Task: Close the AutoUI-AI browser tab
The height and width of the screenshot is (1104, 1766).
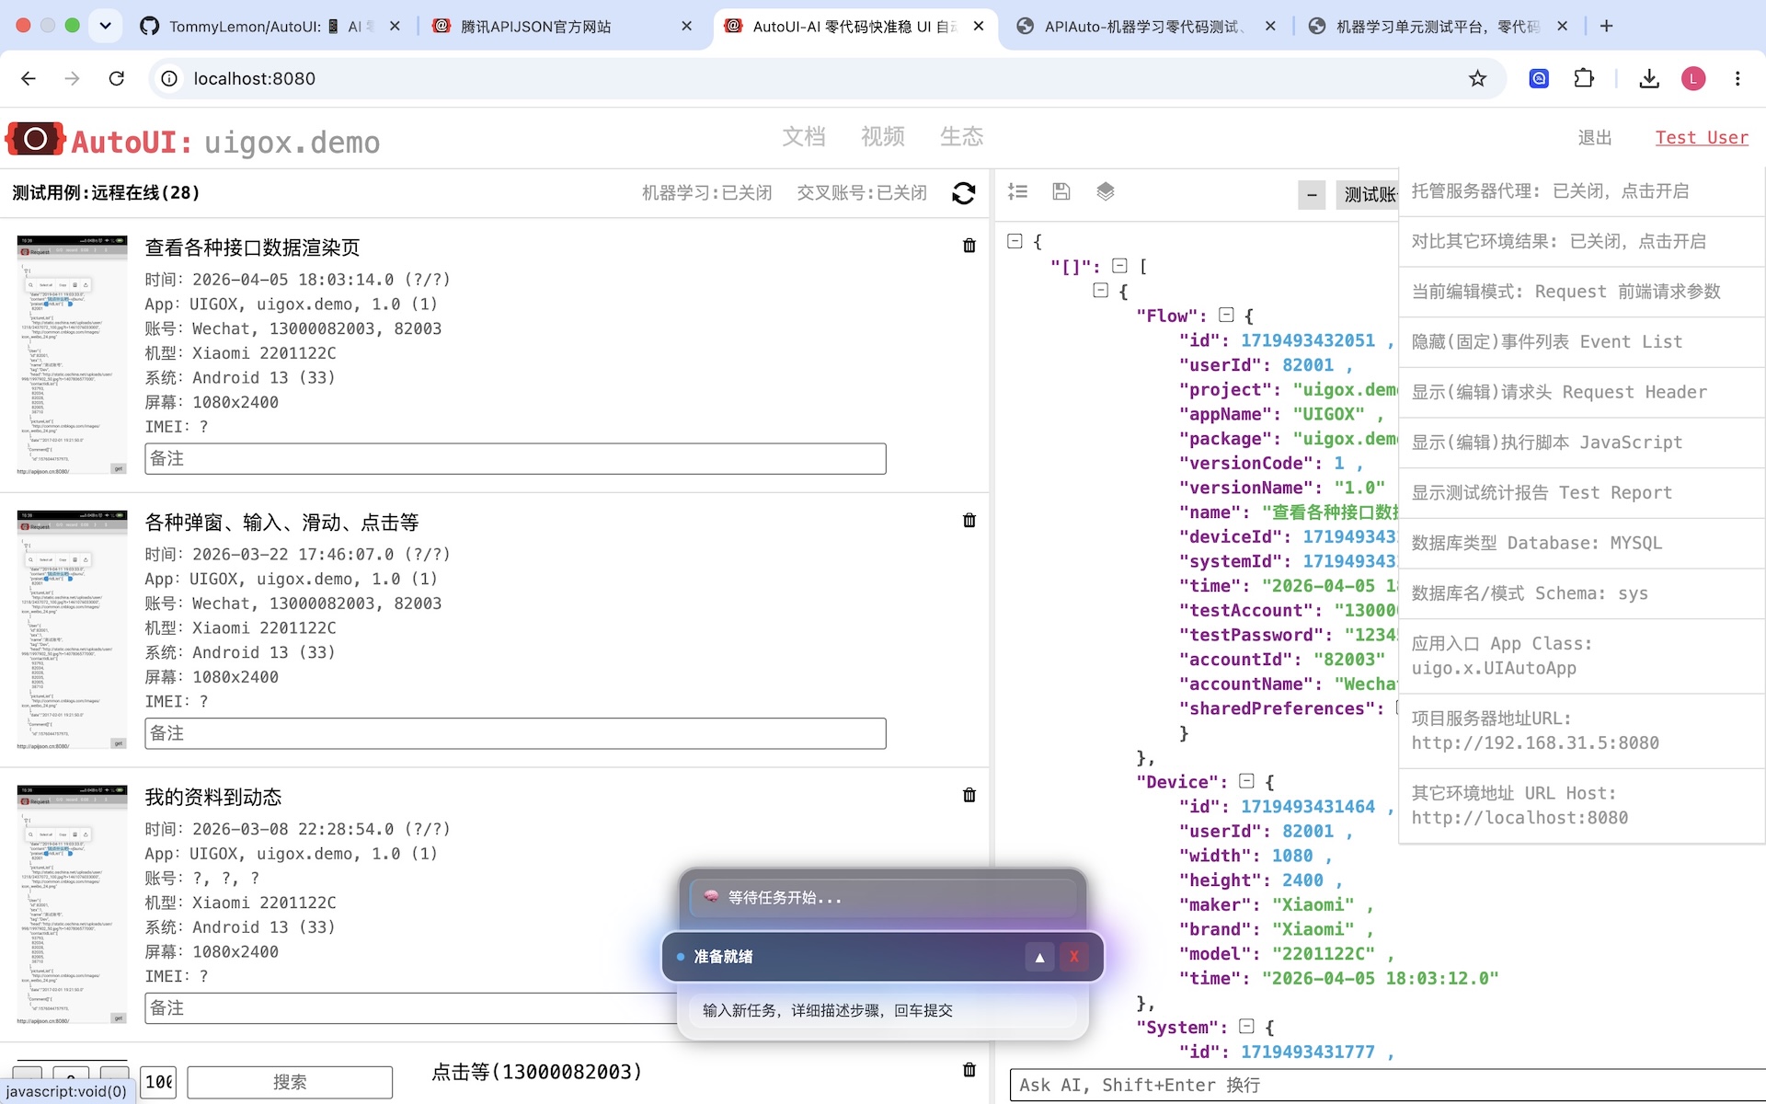Action: (x=979, y=26)
